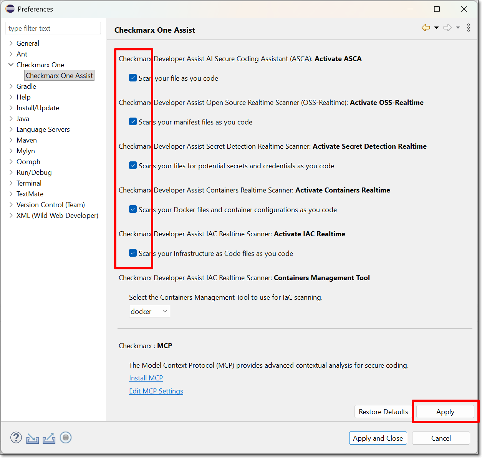Select Oomph preferences category
Screen dimensions: 482x458
28,161
